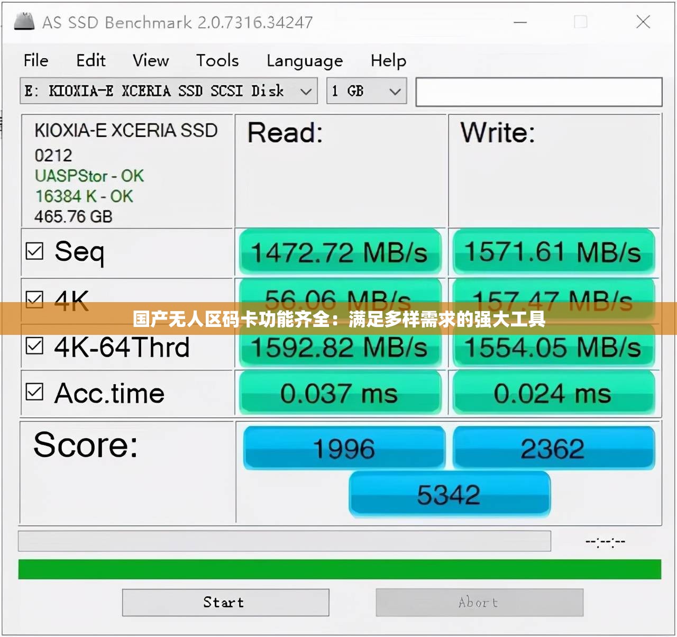Open the File menu
Viewport: 677px width, 637px height.
pyautogui.click(x=36, y=61)
